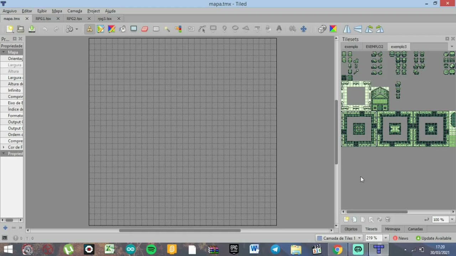Image resolution: width=456 pixels, height=256 pixels.
Task: Switch to the rpg3.tsx document tab
Action: [x=105, y=18]
